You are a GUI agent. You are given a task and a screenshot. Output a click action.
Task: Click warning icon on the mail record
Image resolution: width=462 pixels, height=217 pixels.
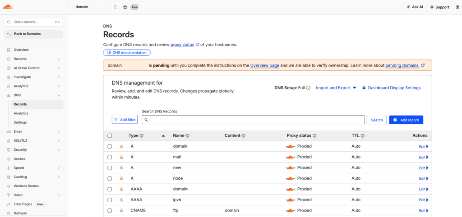[x=121, y=157]
